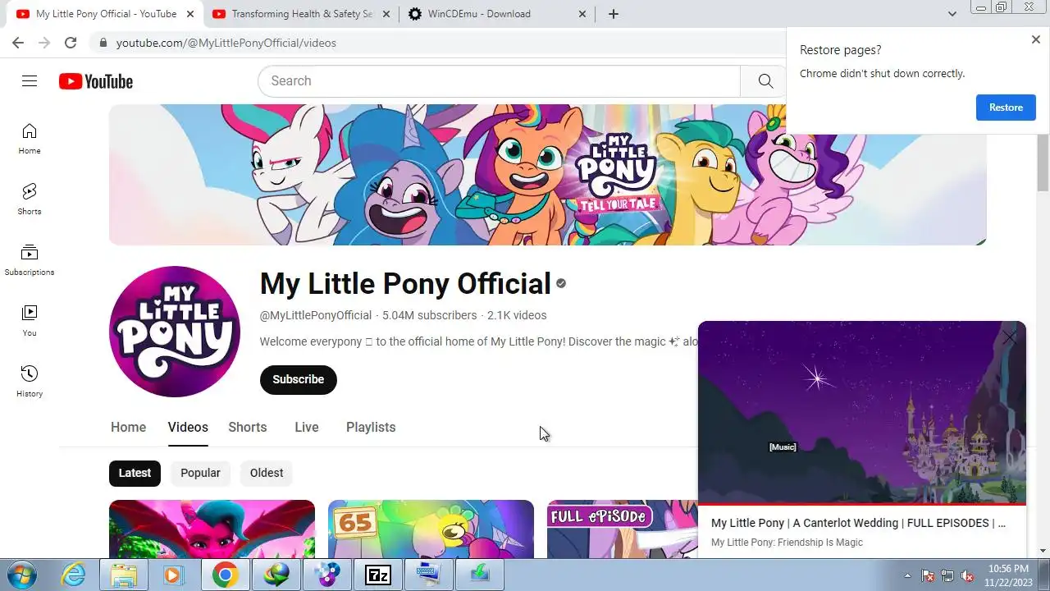Open the FULL EPISODE video thumbnail

[623, 529]
